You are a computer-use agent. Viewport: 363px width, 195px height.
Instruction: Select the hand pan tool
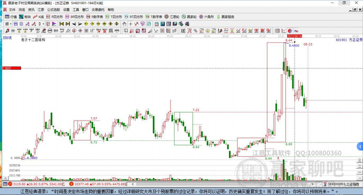coord(124,24)
